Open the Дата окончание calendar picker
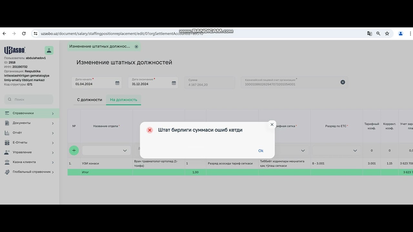This screenshot has height=232, width=413. 174,83
